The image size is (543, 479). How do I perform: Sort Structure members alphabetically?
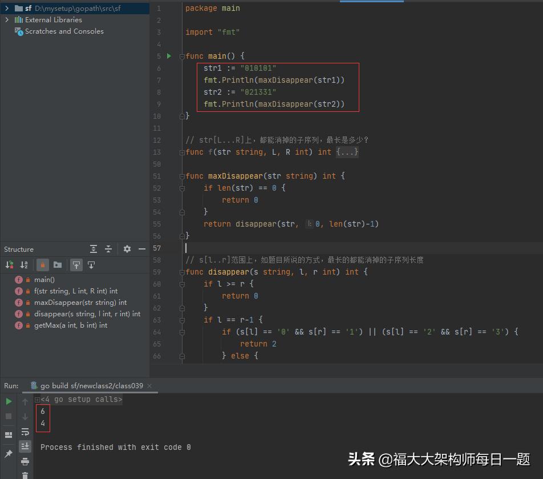[24, 265]
